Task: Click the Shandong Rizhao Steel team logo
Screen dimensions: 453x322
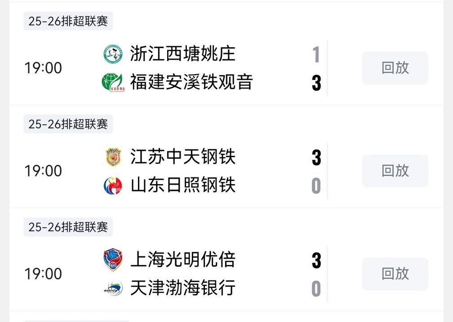Action: point(113,185)
